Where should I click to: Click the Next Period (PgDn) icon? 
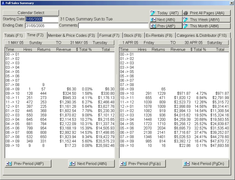coord(187,164)
